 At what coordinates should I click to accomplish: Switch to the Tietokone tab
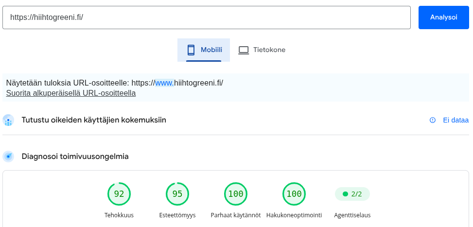point(262,50)
